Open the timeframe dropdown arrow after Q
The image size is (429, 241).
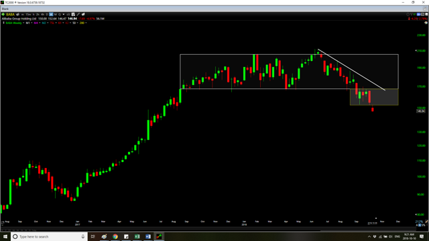pos(64,14)
